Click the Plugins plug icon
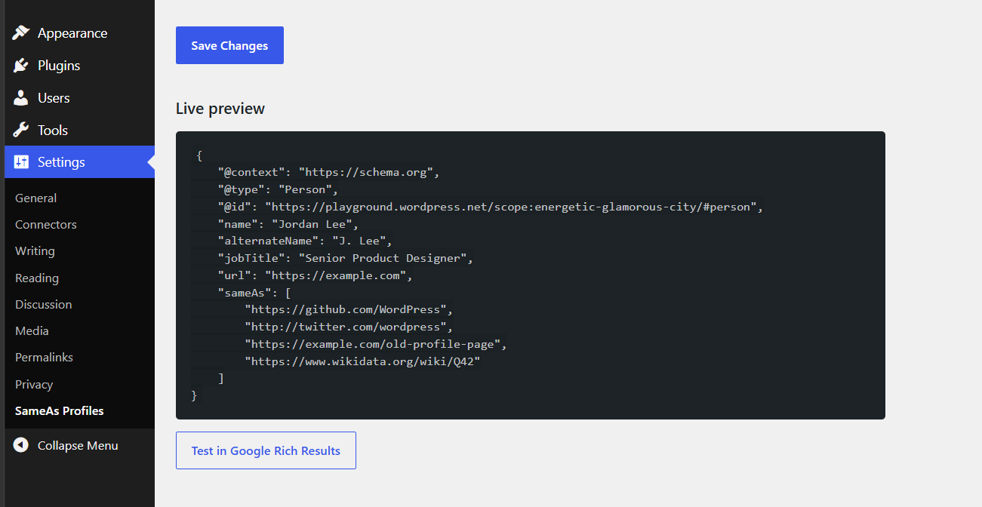 coord(21,66)
